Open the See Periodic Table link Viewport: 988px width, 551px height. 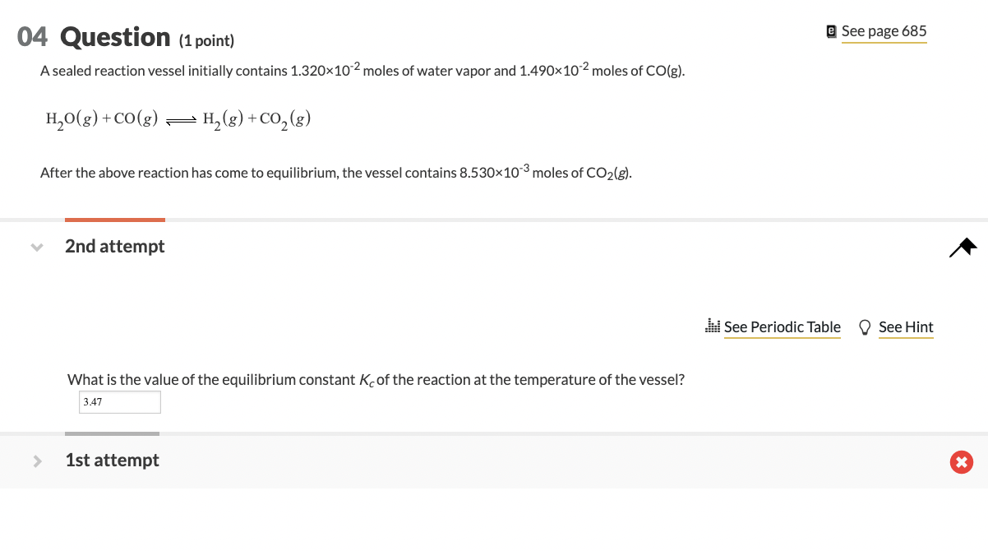782,326
